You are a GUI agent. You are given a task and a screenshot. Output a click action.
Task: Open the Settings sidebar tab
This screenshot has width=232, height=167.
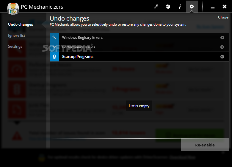(15, 47)
